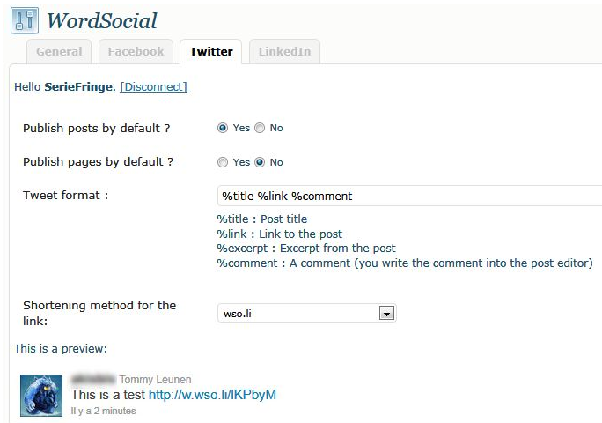This screenshot has height=423, width=602.
Task: Select Yes for publish posts by default
Action: (x=223, y=128)
